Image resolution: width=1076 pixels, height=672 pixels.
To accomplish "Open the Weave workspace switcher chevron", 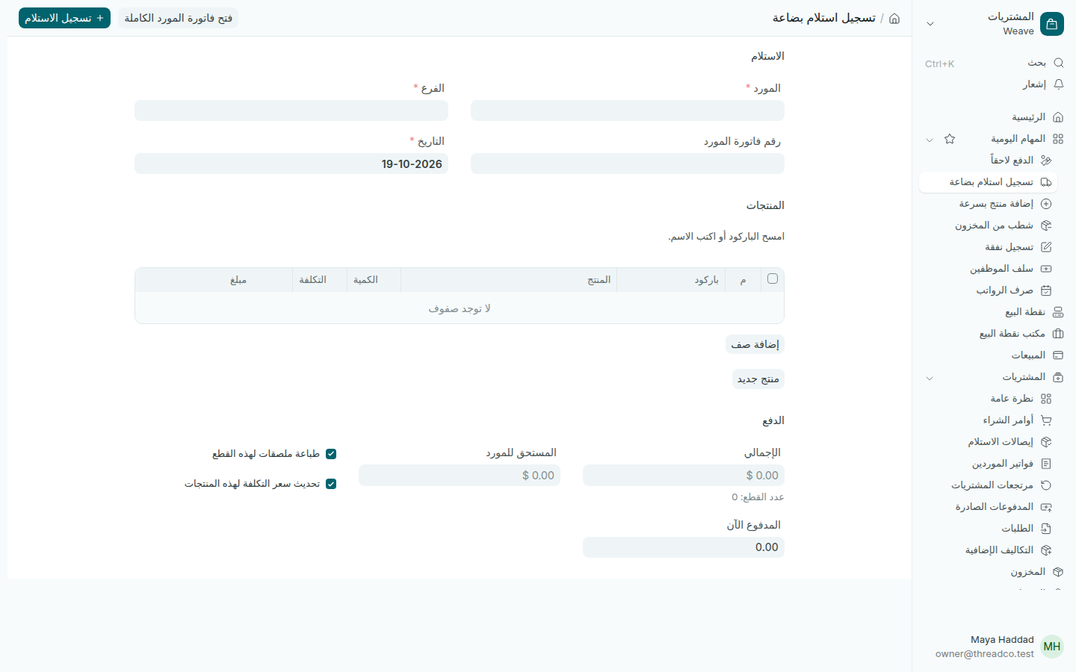I will (x=930, y=24).
